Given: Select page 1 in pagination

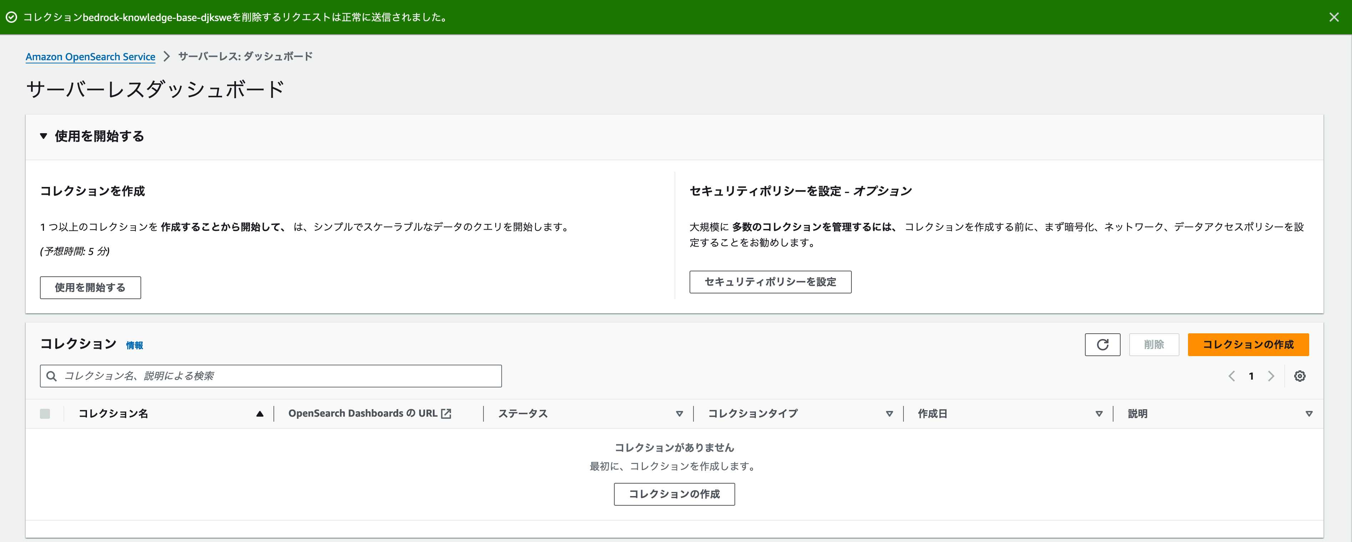Looking at the screenshot, I should [x=1251, y=376].
